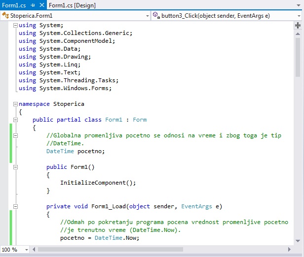
Task: Click the method icon beside button3_Click
Action: (x=157, y=16)
